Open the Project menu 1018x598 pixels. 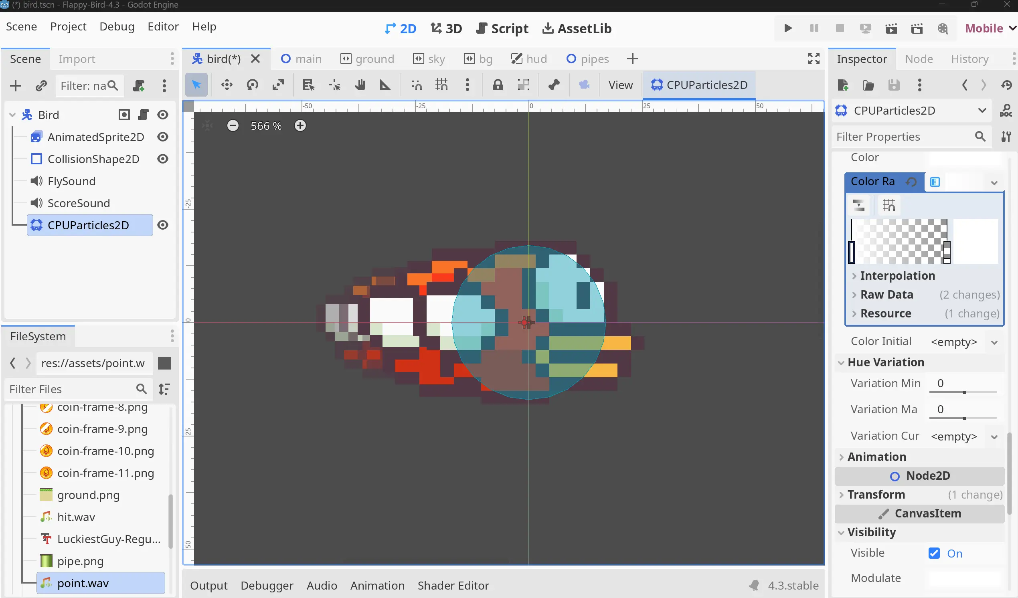pyautogui.click(x=68, y=26)
